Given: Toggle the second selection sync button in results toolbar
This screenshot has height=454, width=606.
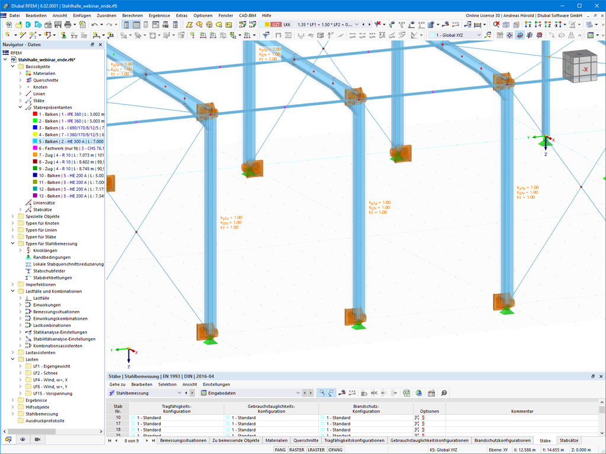Looking at the screenshot, I should pyautogui.click(x=331, y=393).
